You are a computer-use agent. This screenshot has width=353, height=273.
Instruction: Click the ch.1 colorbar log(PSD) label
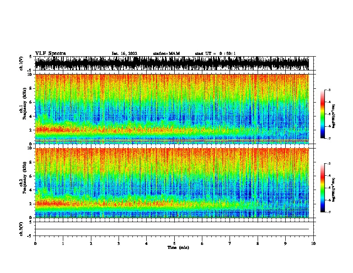point(334,116)
